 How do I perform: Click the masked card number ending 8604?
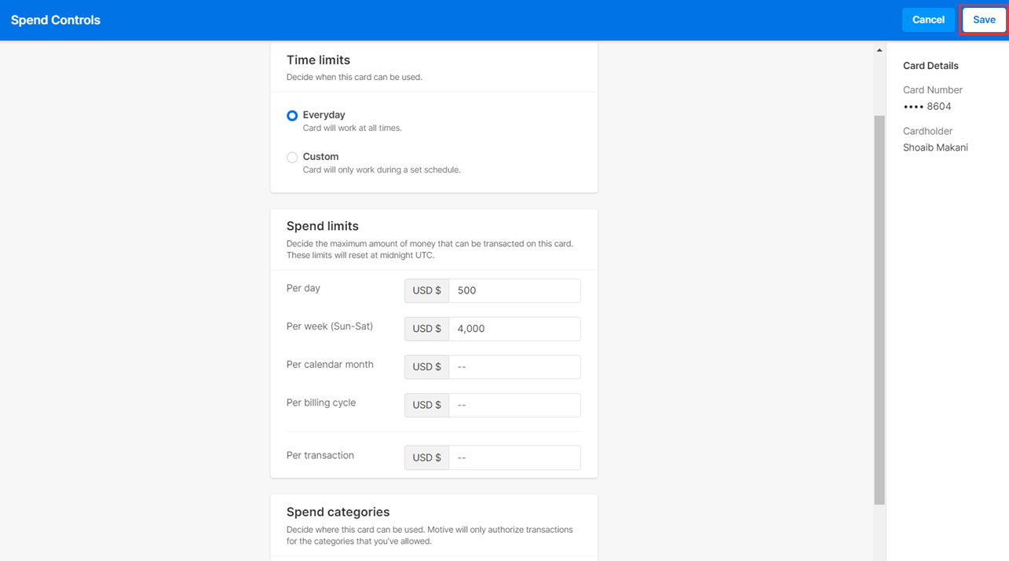click(x=927, y=107)
